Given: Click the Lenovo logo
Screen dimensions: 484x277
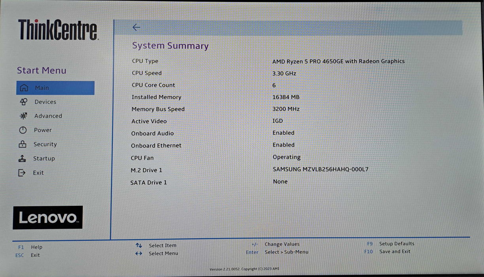Looking at the screenshot, I should pos(48,218).
